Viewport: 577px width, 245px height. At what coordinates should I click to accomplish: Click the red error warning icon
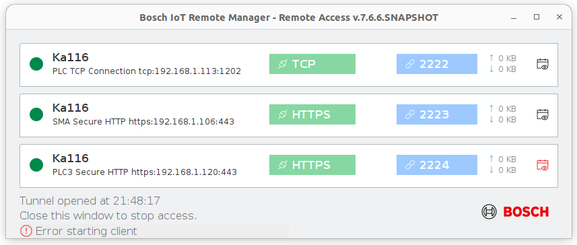tap(26, 231)
